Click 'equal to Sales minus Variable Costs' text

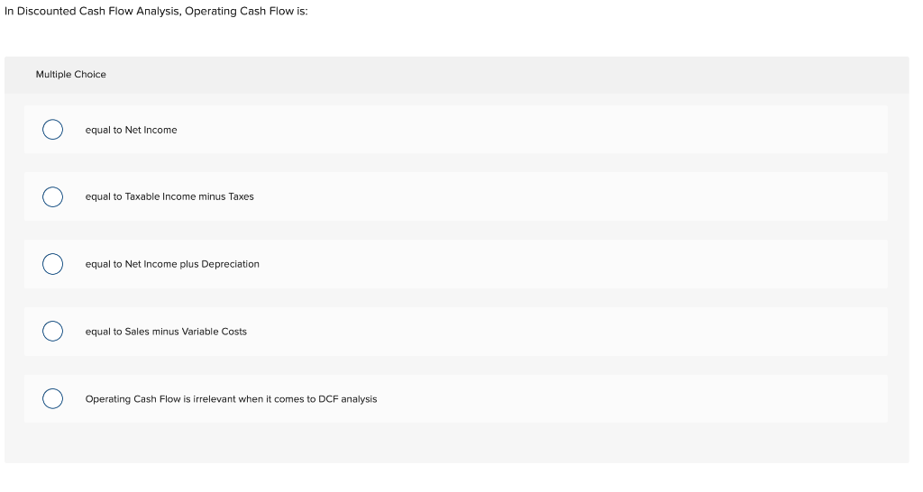166,332
